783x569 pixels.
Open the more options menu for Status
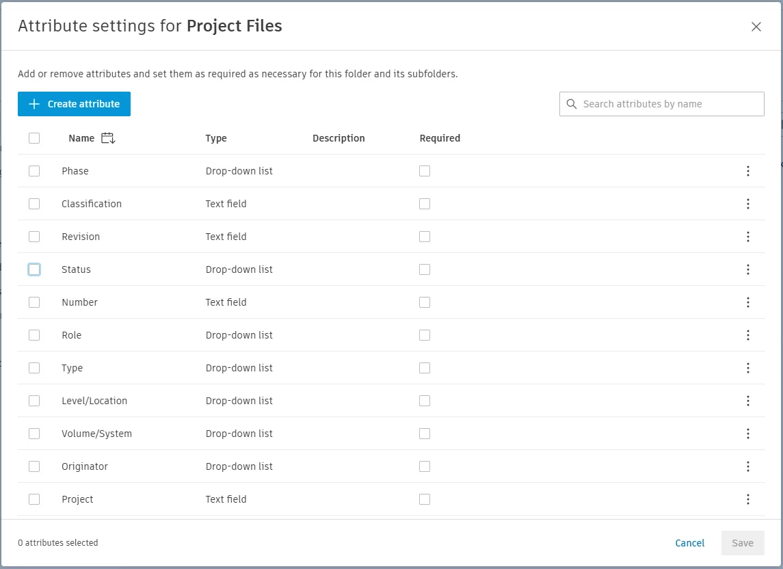tap(747, 269)
